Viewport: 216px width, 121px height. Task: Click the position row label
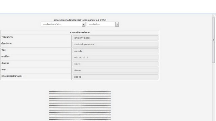click(5, 63)
